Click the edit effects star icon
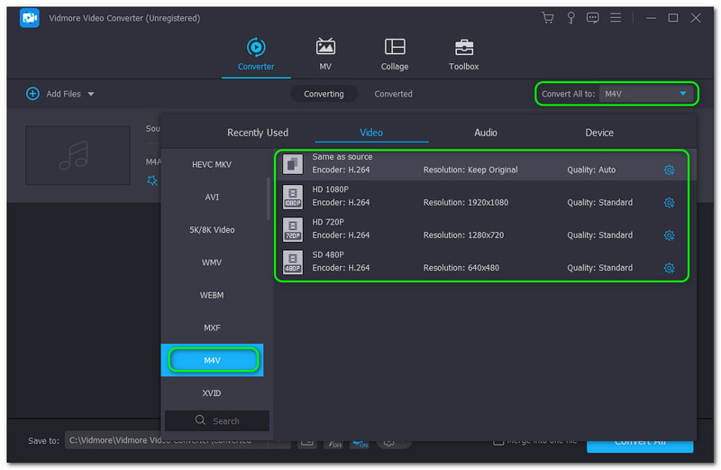Viewport: 721px width, 470px height. pos(152,180)
